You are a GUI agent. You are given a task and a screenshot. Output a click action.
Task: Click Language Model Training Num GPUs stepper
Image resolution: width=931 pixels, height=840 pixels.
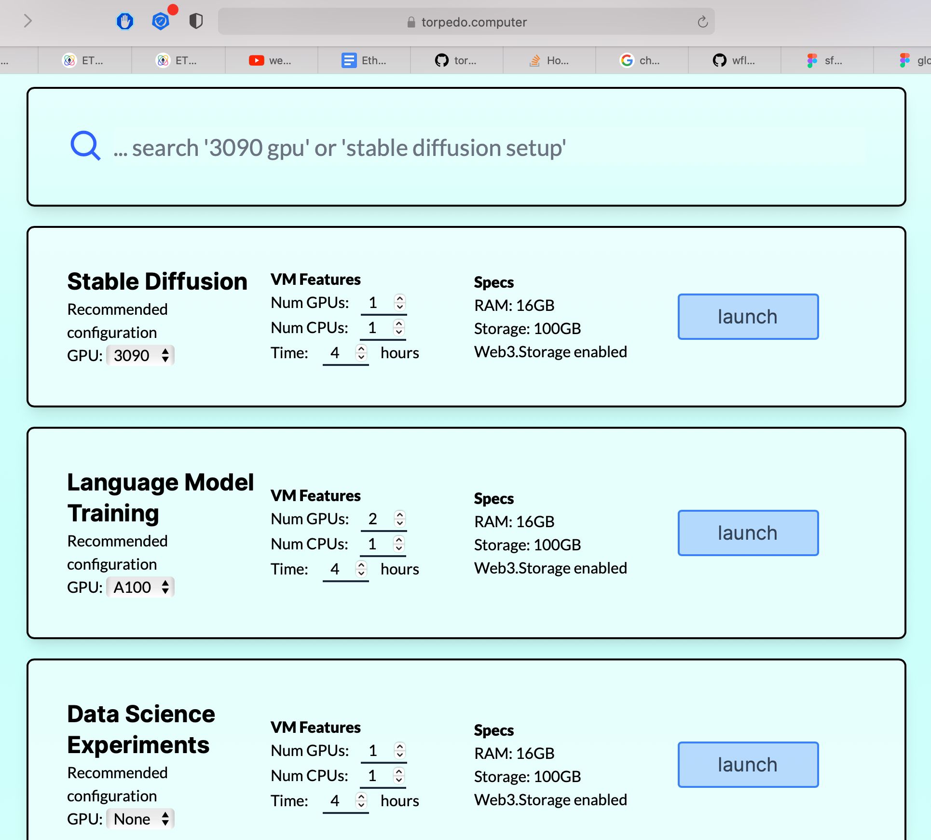[399, 519]
